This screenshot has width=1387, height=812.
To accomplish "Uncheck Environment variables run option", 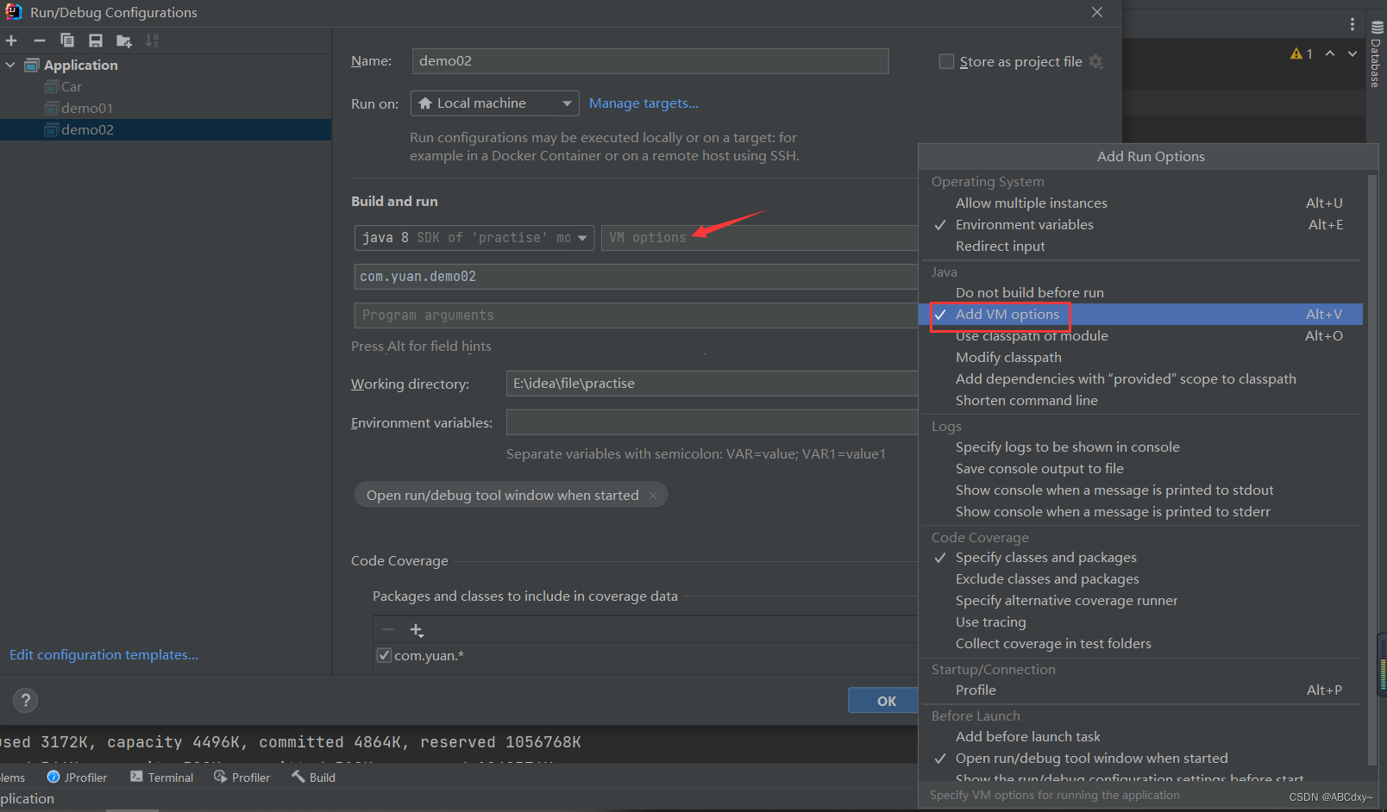I will click(1025, 224).
